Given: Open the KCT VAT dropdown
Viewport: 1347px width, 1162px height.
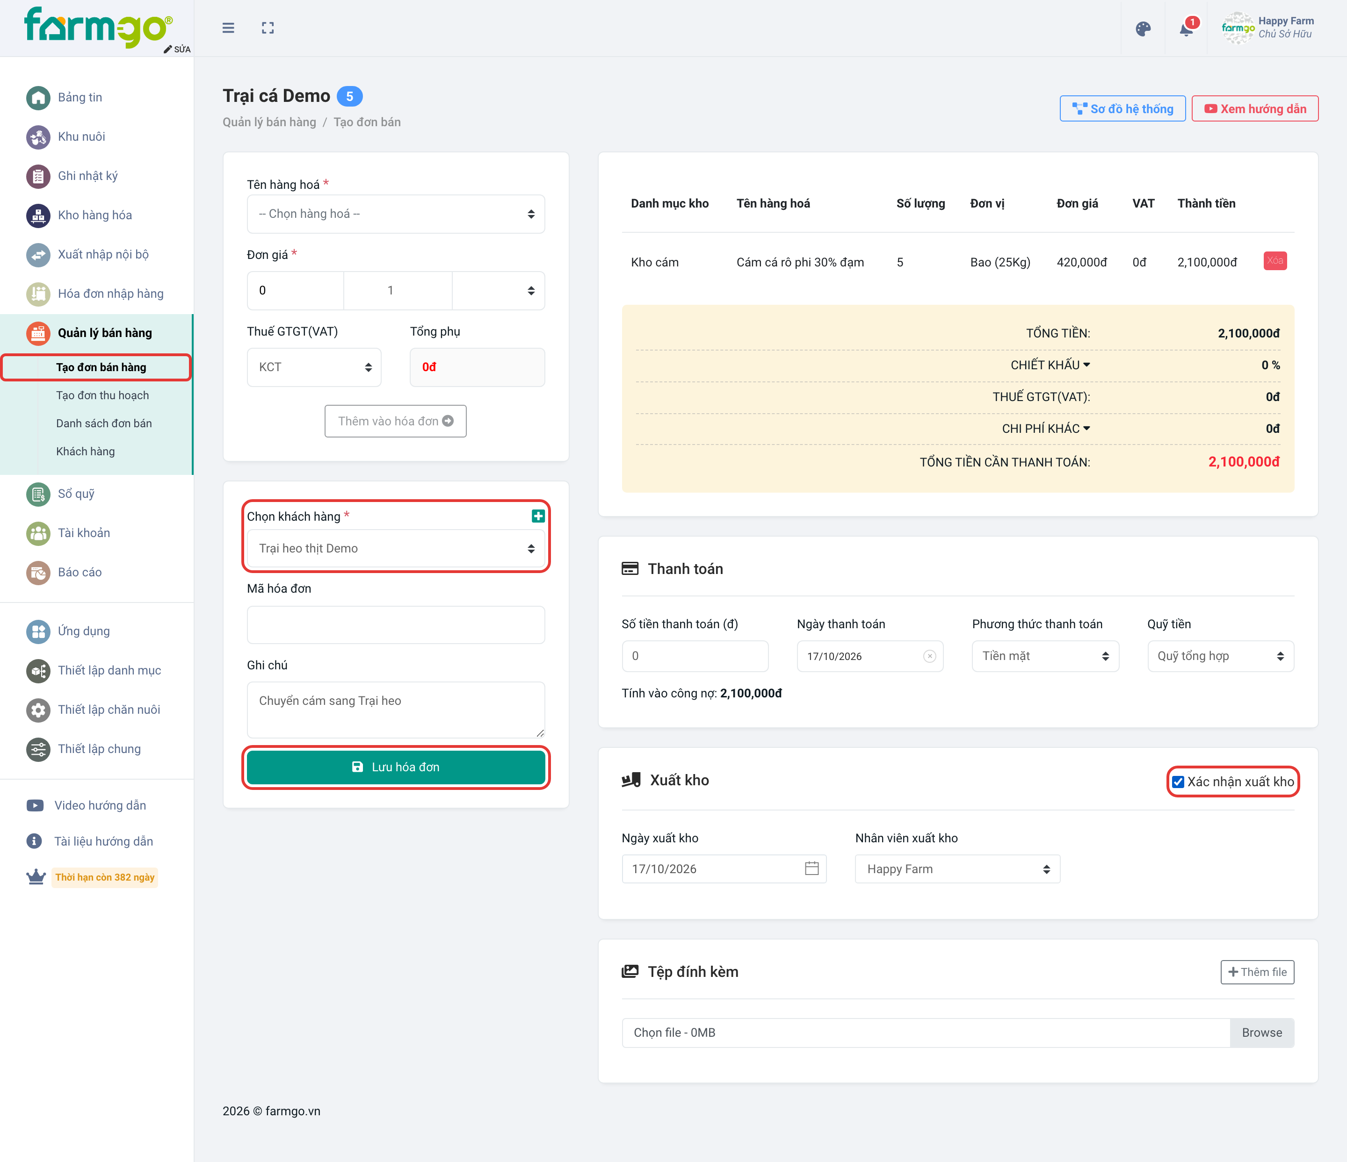Looking at the screenshot, I should pyautogui.click(x=314, y=367).
